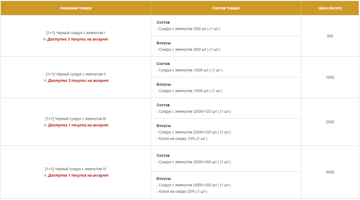360x200 pixels.
Task: Click 'Состав' heading in chest III row
Action: coord(163,105)
